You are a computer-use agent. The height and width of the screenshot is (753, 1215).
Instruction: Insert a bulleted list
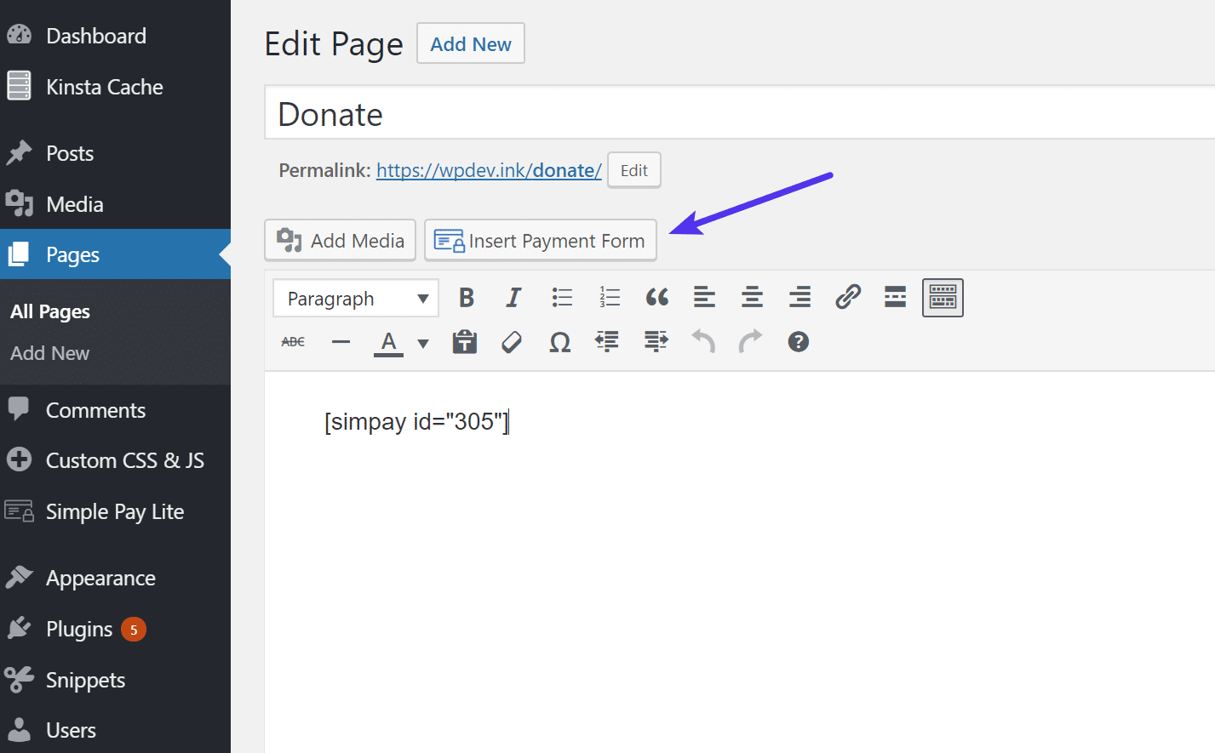point(562,298)
